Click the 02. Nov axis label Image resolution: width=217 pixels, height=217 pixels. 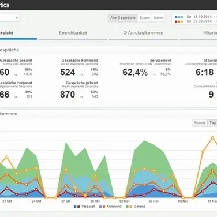(125, 201)
